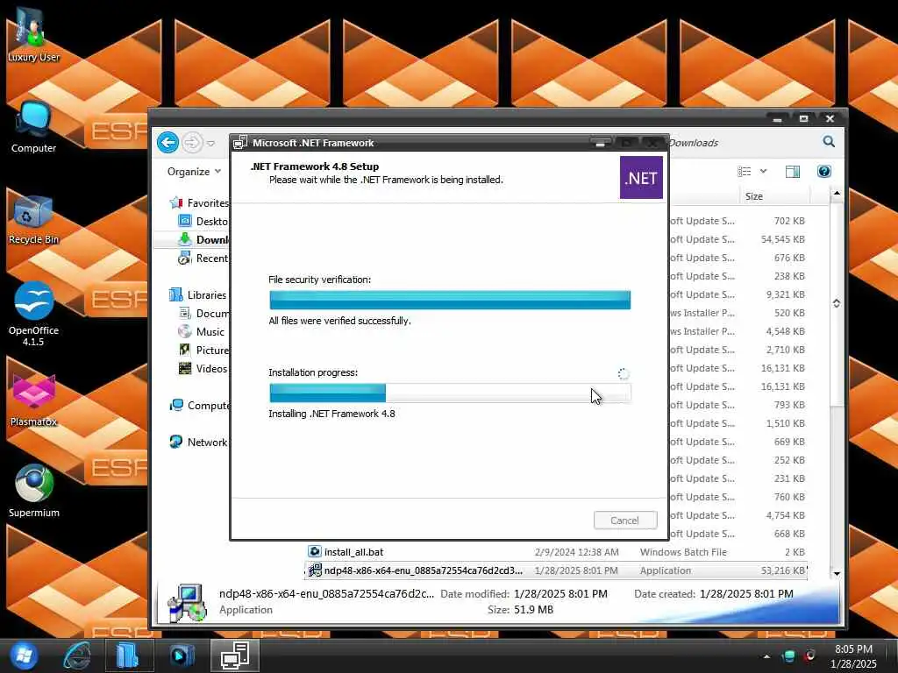The height and width of the screenshot is (673, 898).
Task: Launch Supermium browser from desktop
Action: click(x=33, y=491)
